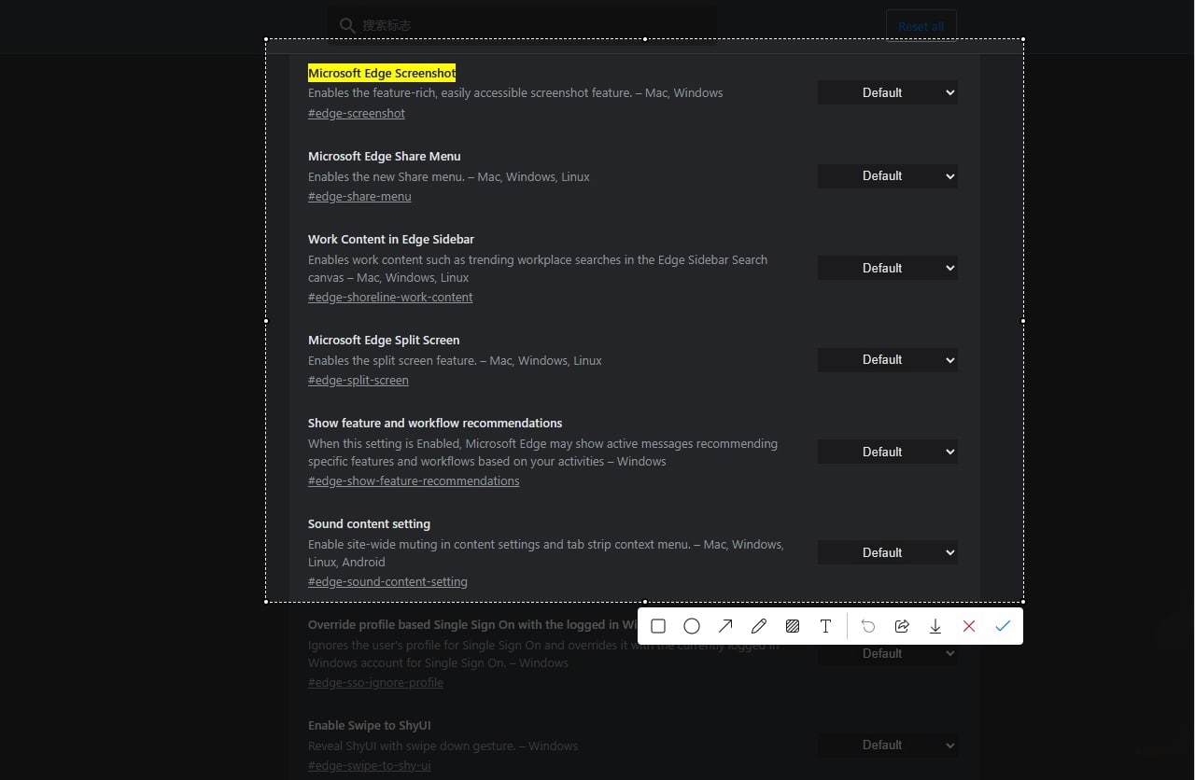This screenshot has width=1195, height=780.
Task: Open the #edge-sso-ignore-profile link
Action: (375, 682)
